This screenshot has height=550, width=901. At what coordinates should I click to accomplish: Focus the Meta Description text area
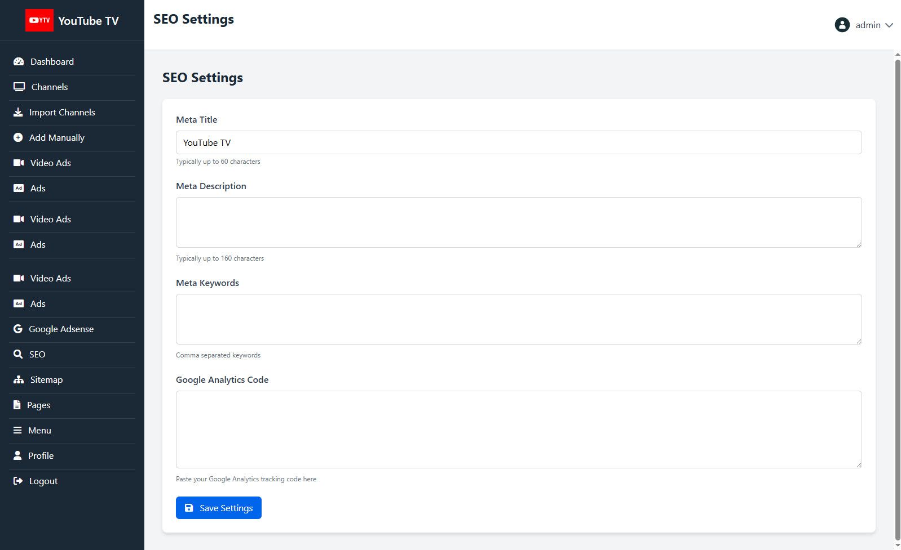pyautogui.click(x=518, y=222)
